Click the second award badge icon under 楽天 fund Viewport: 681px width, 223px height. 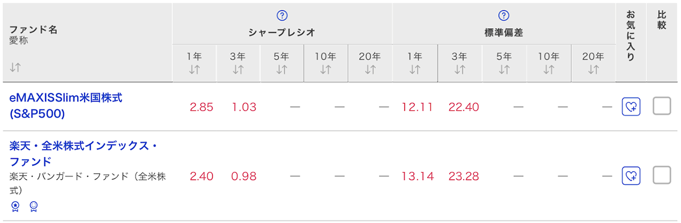click(x=33, y=206)
